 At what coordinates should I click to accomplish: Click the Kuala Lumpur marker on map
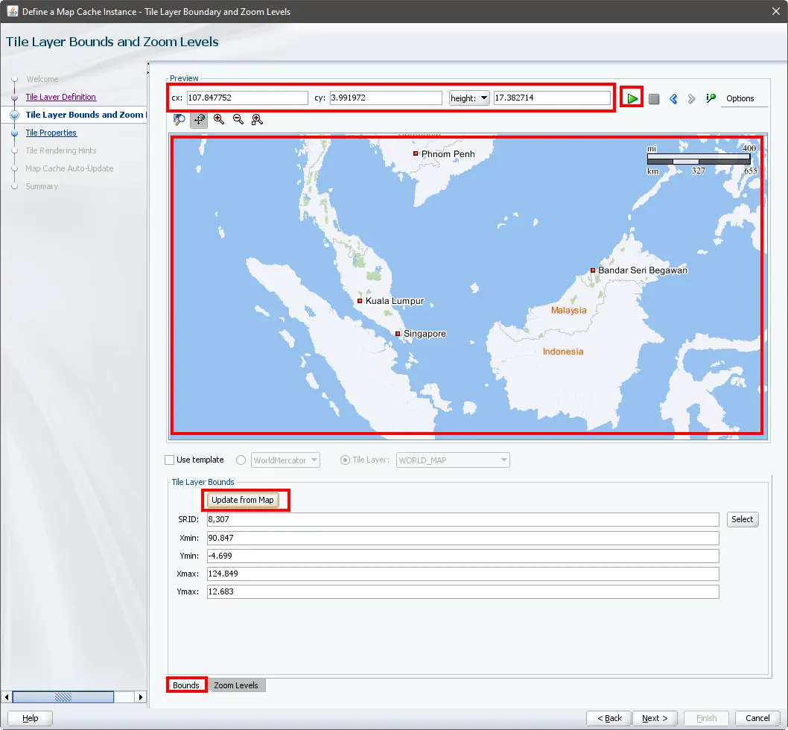pos(360,301)
